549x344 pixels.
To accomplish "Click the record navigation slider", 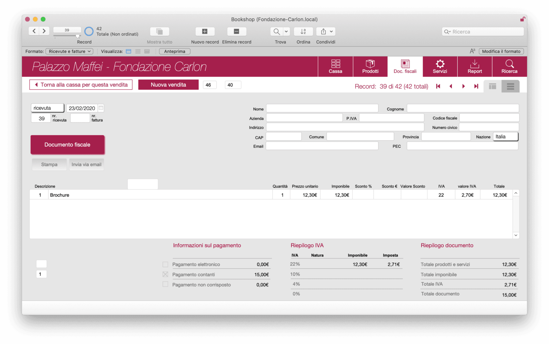I will (x=67, y=36).
